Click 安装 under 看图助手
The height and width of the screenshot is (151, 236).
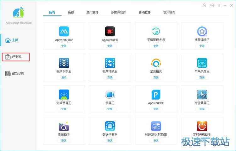pos(64,141)
